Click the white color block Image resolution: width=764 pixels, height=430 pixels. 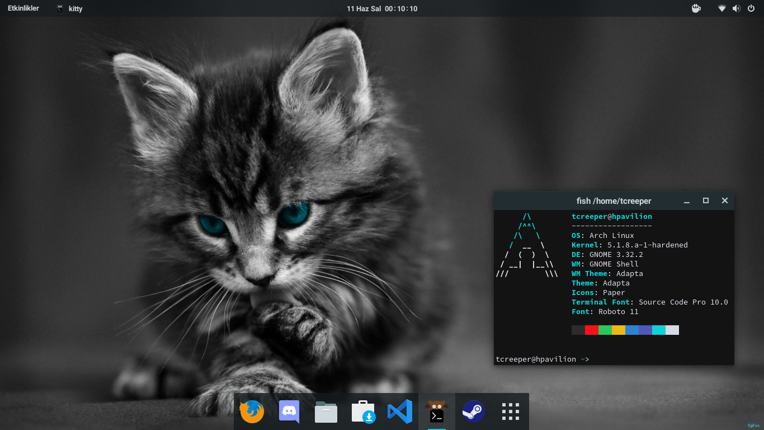click(x=672, y=330)
